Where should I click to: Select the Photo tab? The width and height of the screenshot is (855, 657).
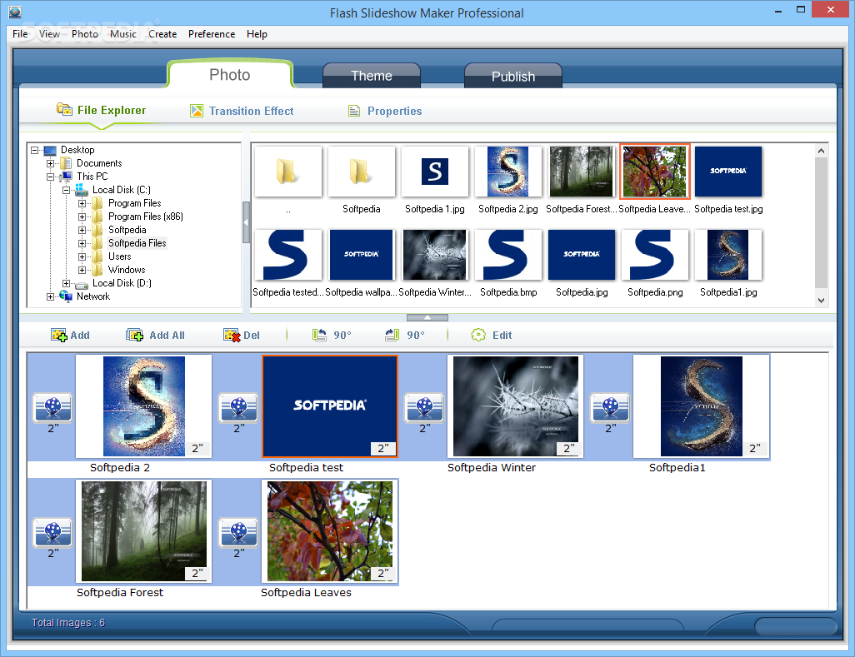[229, 75]
